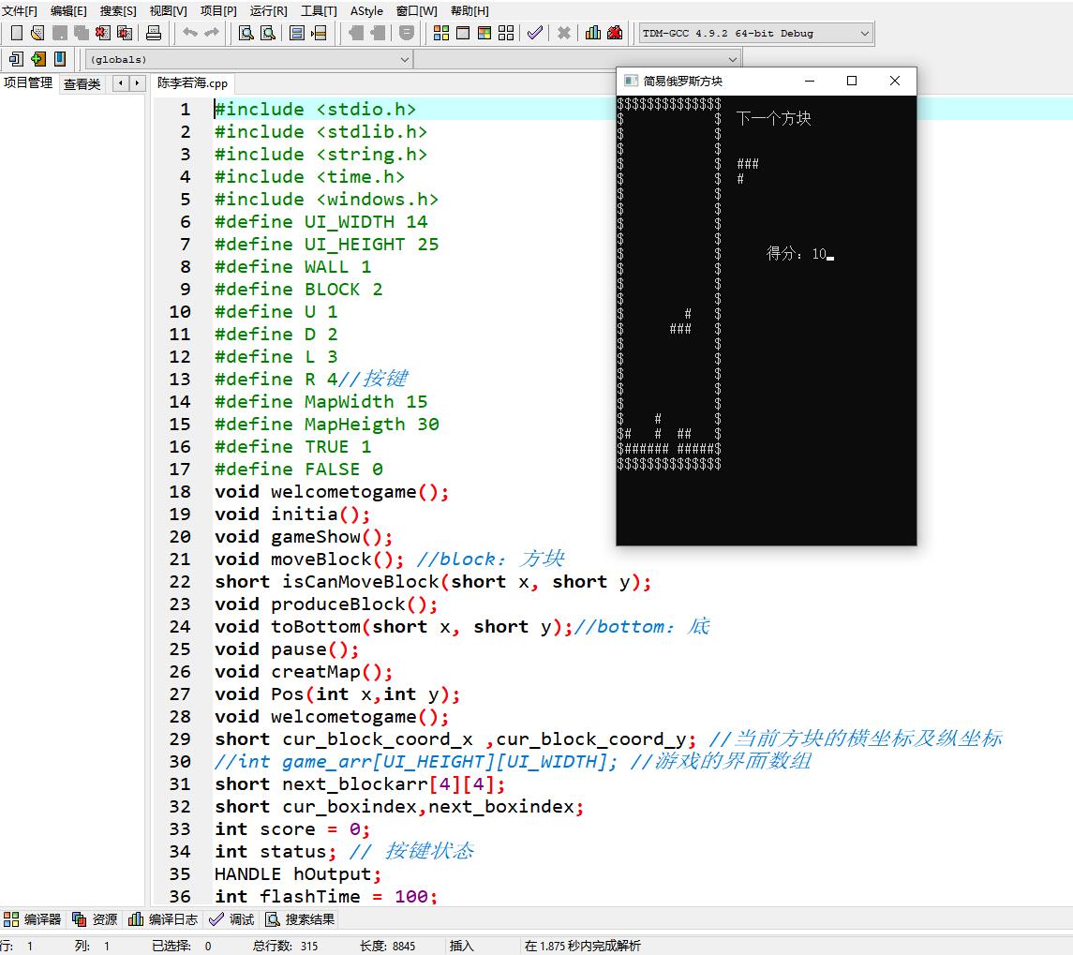This screenshot has height=955, width=1073.
Task: Click the Print icon in toolbar
Action: (154, 33)
